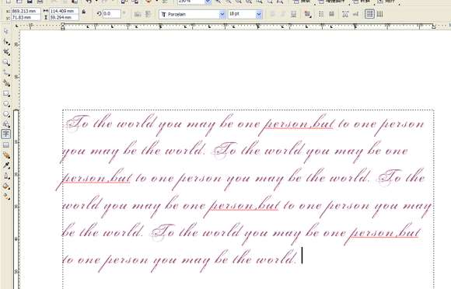
Task: Toggle bulleted list formatting
Action: pyautogui.click(x=321, y=14)
